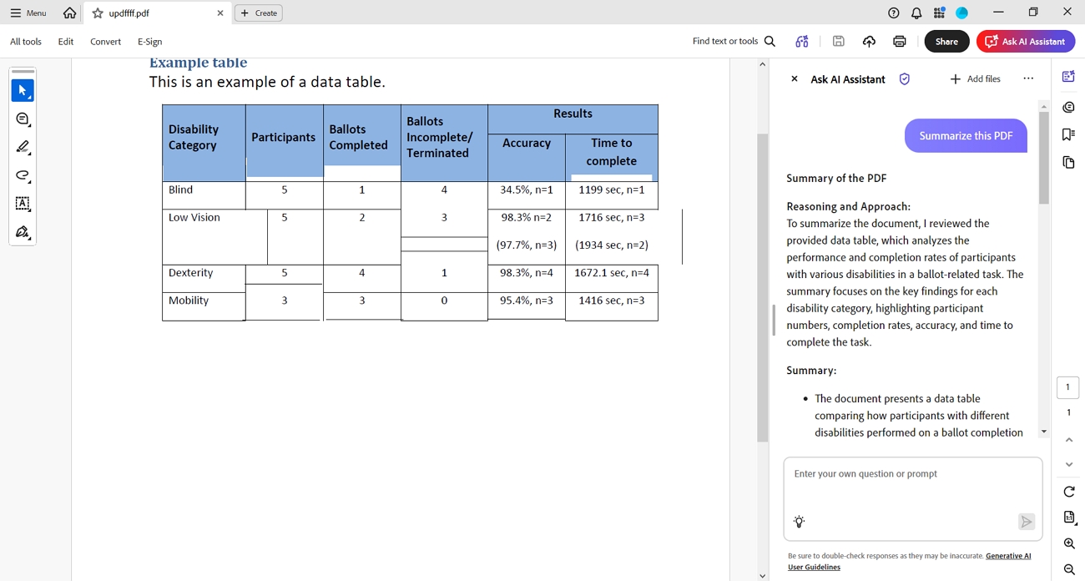Go to next page chevron down

click(1068, 464)
